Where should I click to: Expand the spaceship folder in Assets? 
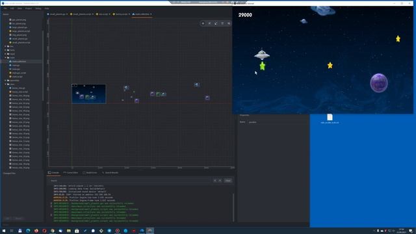coord(6,81)
